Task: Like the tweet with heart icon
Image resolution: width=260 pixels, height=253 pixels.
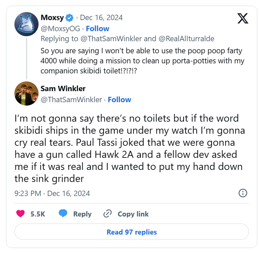Action: 21,214
